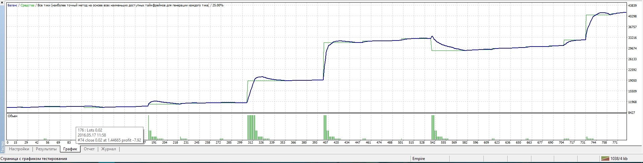Select the График tab

[70, 149]
